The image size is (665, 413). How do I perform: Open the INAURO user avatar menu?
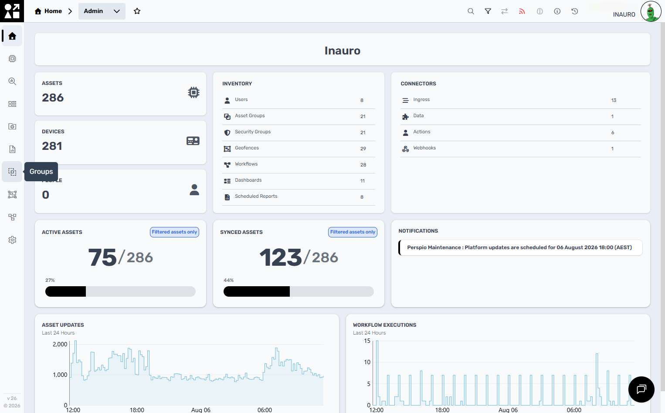coord(651,11)
